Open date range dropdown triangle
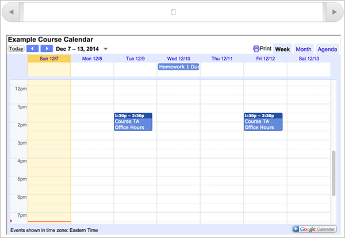The width and height of the screenshot is (345, 238). click(x=105, y=49)
